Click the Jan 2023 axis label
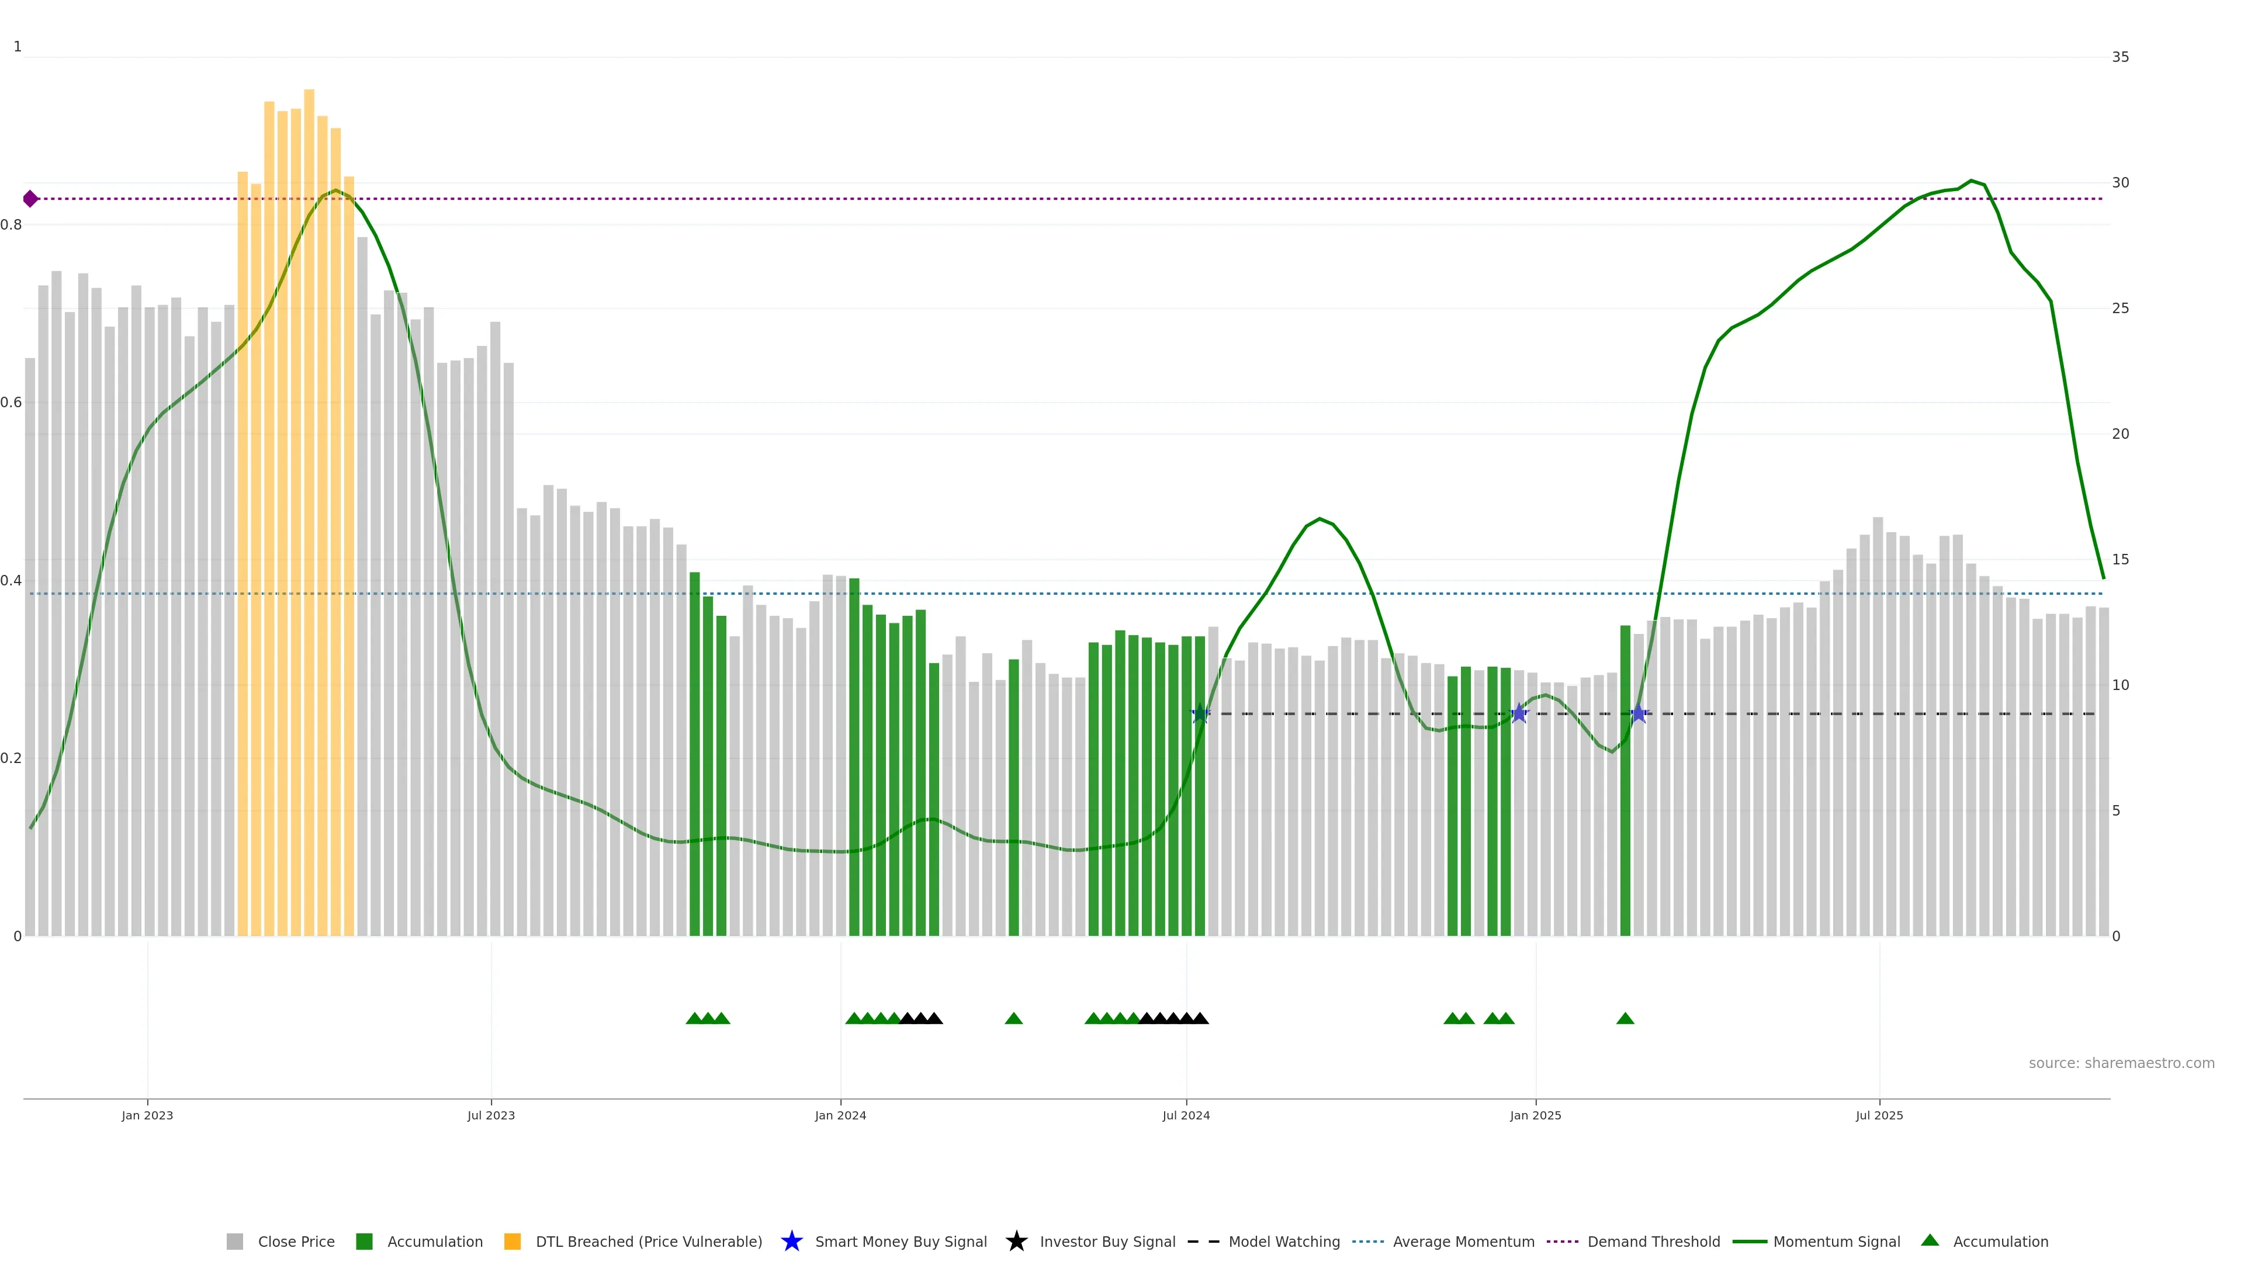This screenshot has height=1262, width=2244. point(147,1115)
